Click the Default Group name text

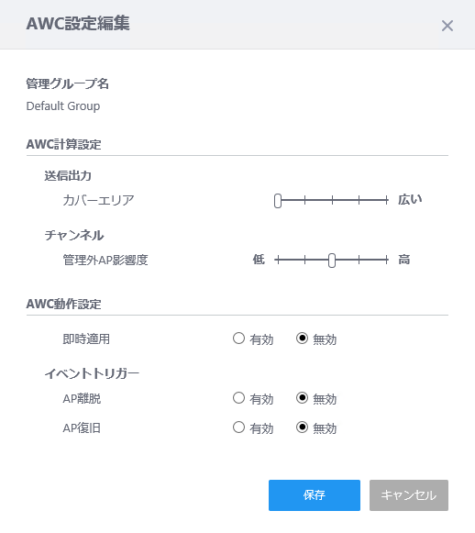(x=63, y=106)
